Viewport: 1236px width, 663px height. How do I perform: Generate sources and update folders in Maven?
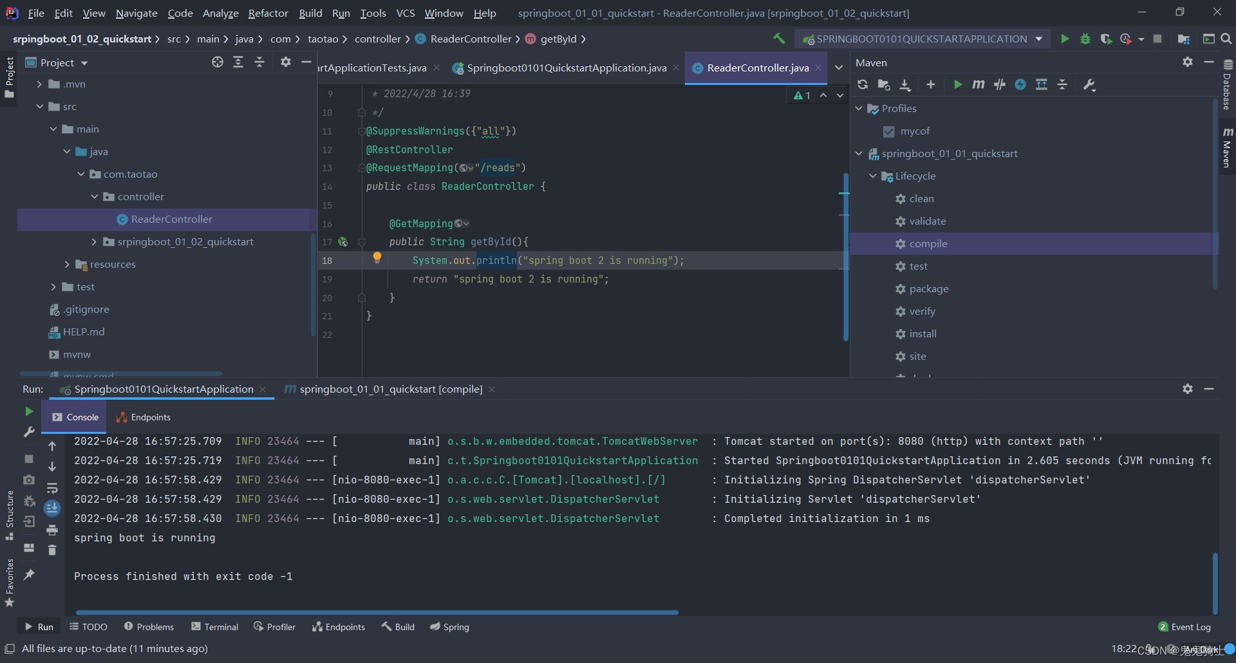pos(884,84)
